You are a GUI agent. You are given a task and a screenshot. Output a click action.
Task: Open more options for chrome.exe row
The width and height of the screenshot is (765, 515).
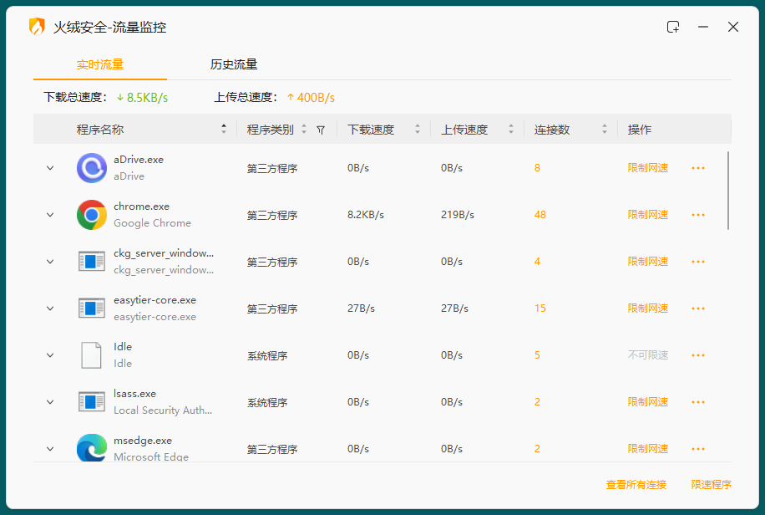click(698, 215)
